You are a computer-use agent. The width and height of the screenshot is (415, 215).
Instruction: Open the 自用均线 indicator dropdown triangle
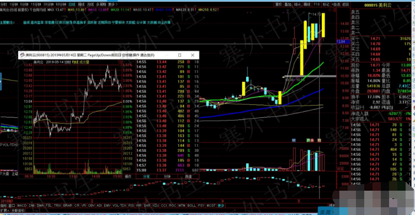click(32, 10)
